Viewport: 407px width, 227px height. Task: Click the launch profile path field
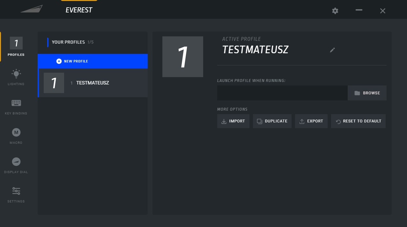(x=282, y=93)
